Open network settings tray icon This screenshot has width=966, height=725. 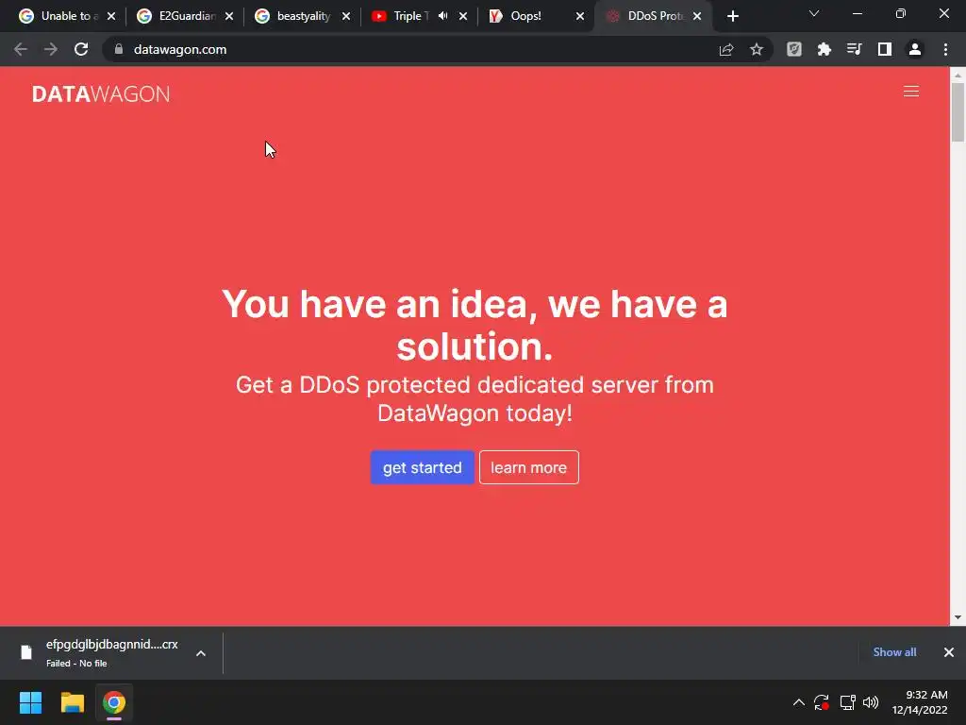(848, 702)
